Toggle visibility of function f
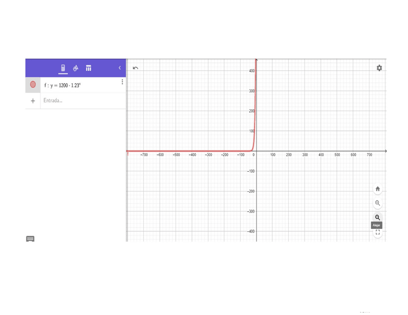408x315 pixels. [33, 85]
